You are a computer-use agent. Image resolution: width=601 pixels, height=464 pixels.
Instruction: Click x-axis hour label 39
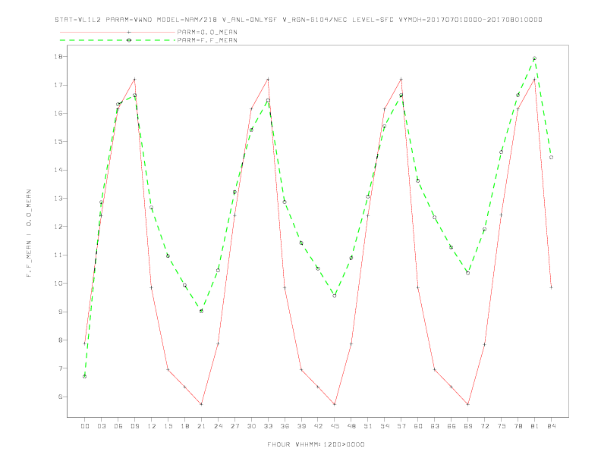pyautogui.click(x=301, y=426)
